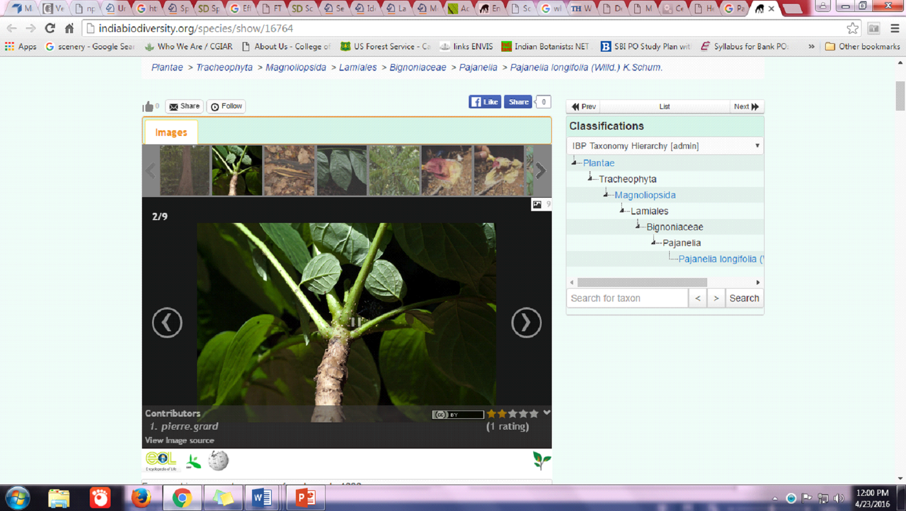906x511 pixels.
Task: Toggle Follow for this species
Action: pyautogui.click(x=226, y=106)
